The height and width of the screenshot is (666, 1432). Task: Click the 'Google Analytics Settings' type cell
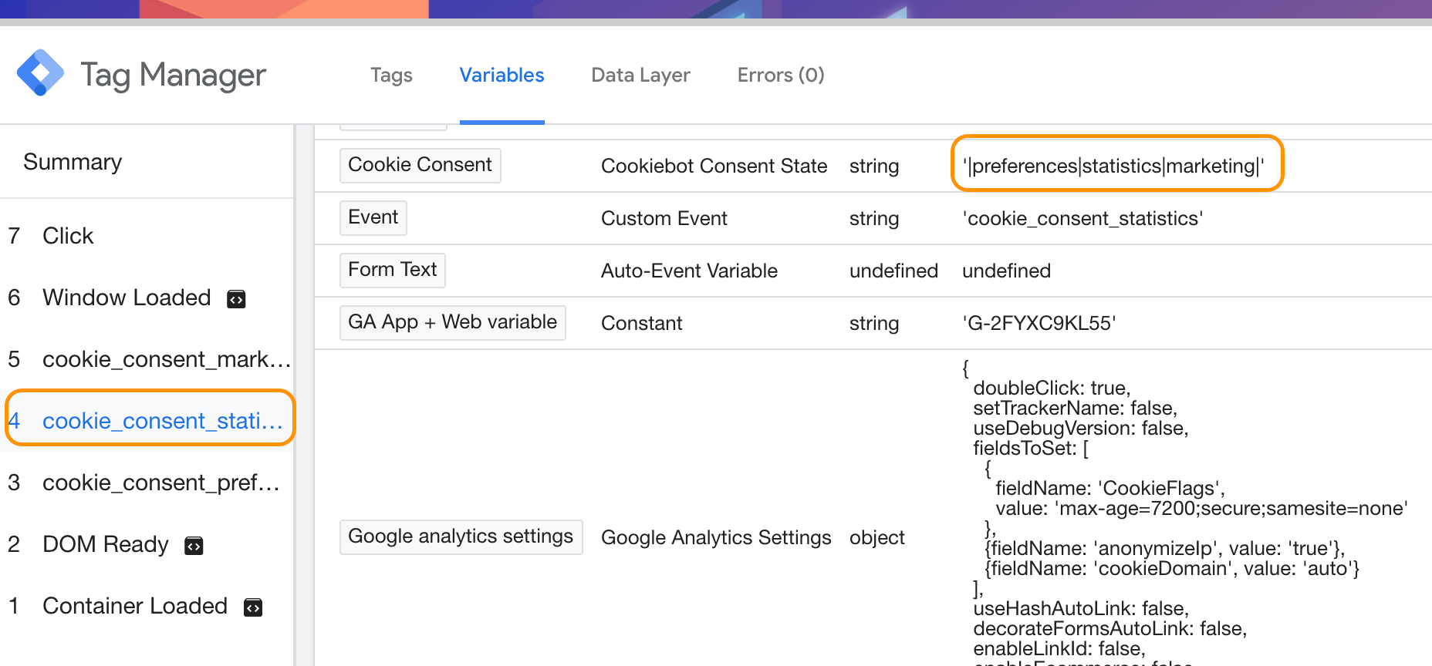716,537
